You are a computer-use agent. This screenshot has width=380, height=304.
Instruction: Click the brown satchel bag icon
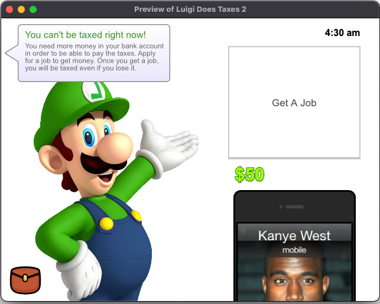click(25, 280)
